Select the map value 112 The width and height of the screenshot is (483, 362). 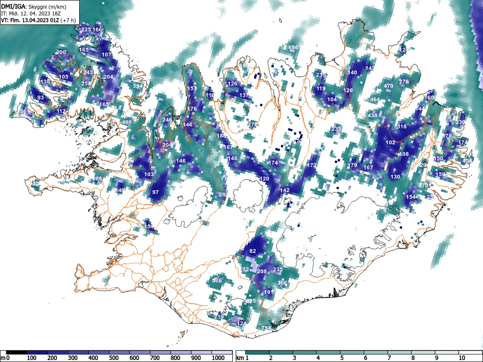[x=61, y=111]
